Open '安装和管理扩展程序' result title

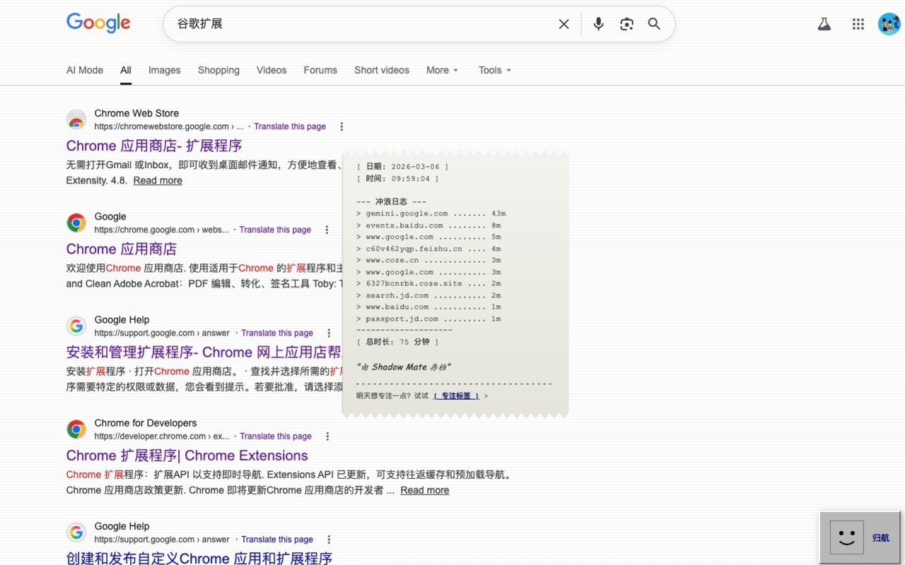[204, 352]
